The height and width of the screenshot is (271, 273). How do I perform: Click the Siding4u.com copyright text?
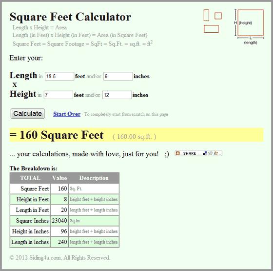(x=59, y=258)
